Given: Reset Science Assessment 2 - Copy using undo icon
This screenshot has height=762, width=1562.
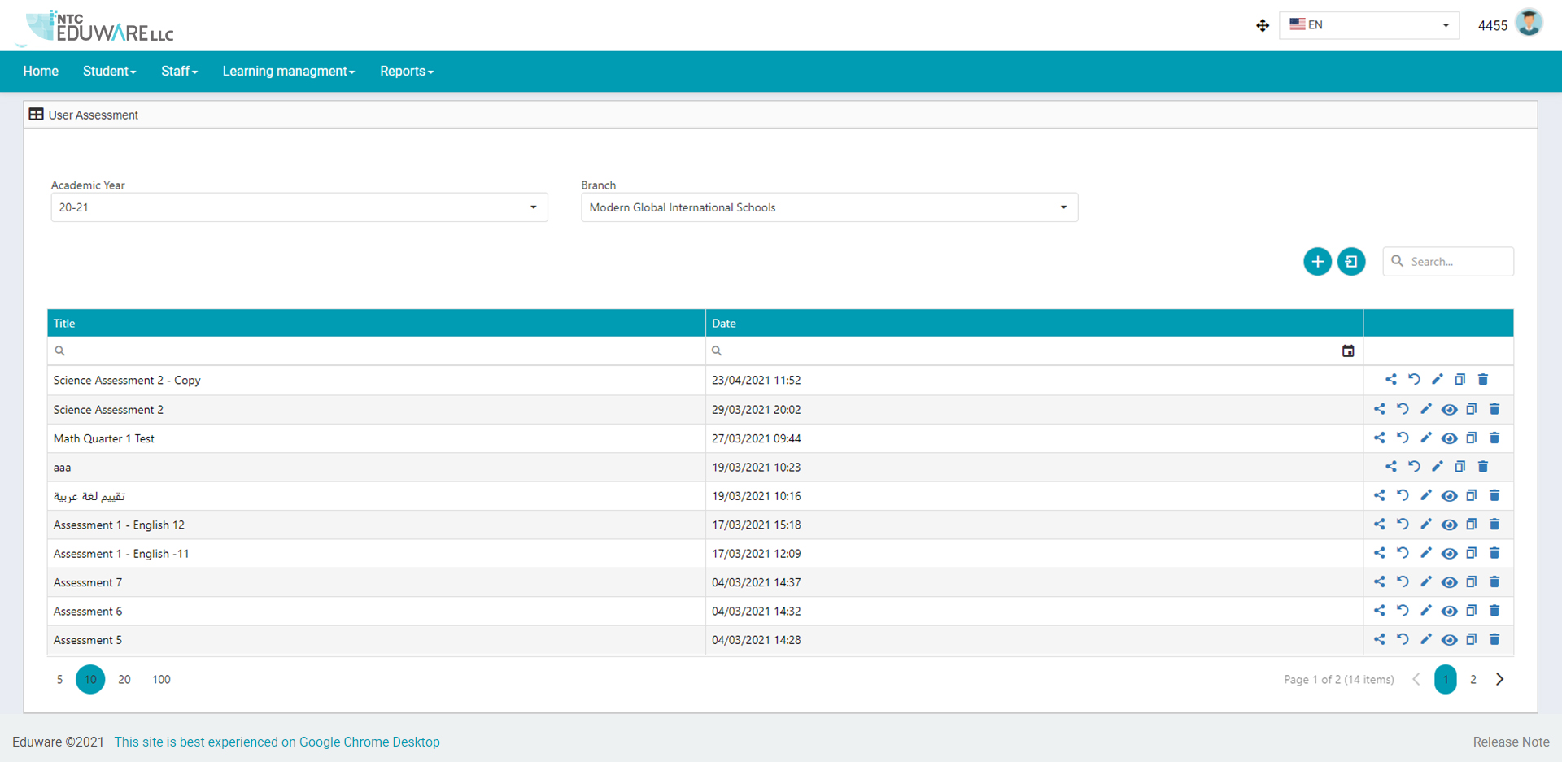Looking at the screenshot, I should pyautogui.click(x=1414, y=379).
